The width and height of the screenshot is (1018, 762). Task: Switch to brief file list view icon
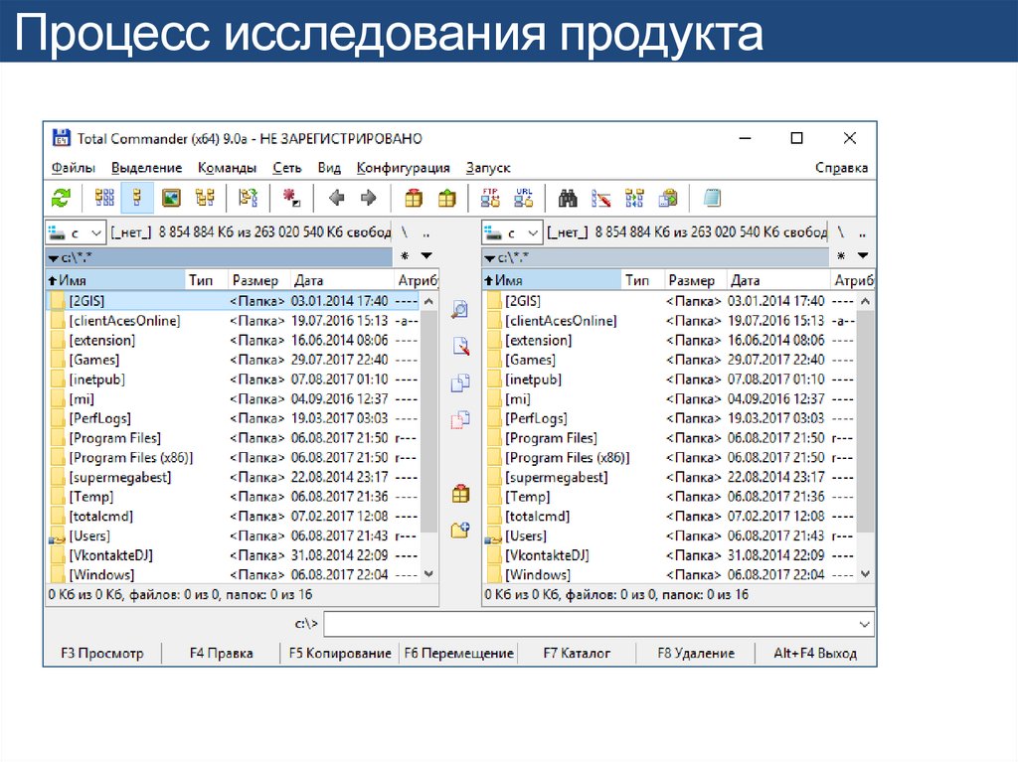pos(103,198)
